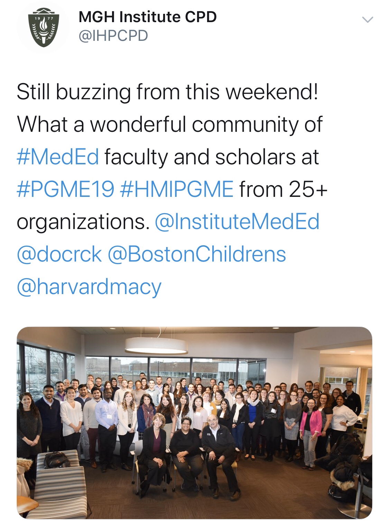Image resolution: width=389 pixels, height=529 pixels.
Task: Tap the round ceiling lamp in the photo
Action: click(x=156, y=345)
